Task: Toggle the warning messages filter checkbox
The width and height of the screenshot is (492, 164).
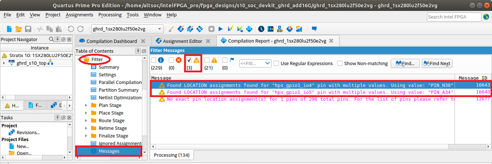Action: point(207,60)
